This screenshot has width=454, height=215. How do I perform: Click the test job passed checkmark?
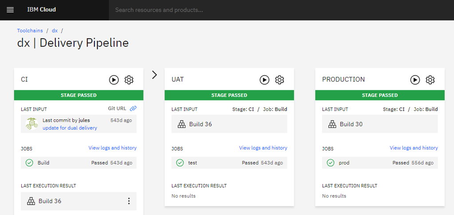[180, 163]
